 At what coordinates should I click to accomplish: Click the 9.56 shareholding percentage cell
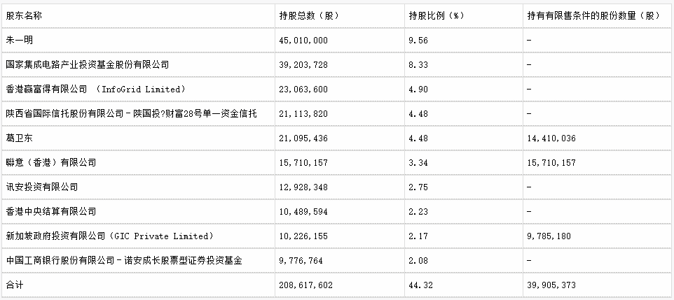pyautogui.click(x=418, y=41)
